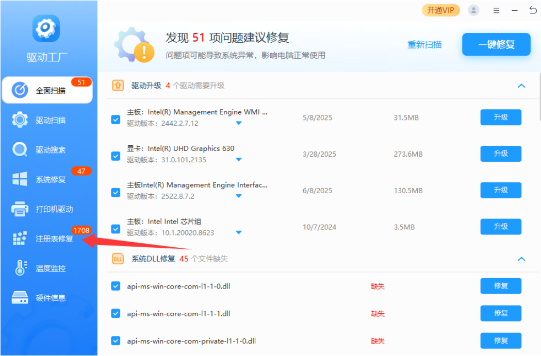This screenshot has width=541, height=356.
Task: Switch to 注册表修复 tab
Action: coord(47,239)
